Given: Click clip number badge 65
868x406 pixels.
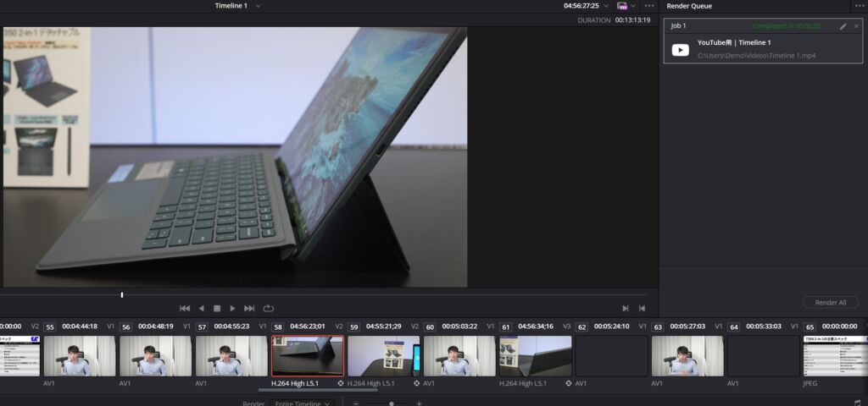Looking at the screenshot, I should point(810,327).
